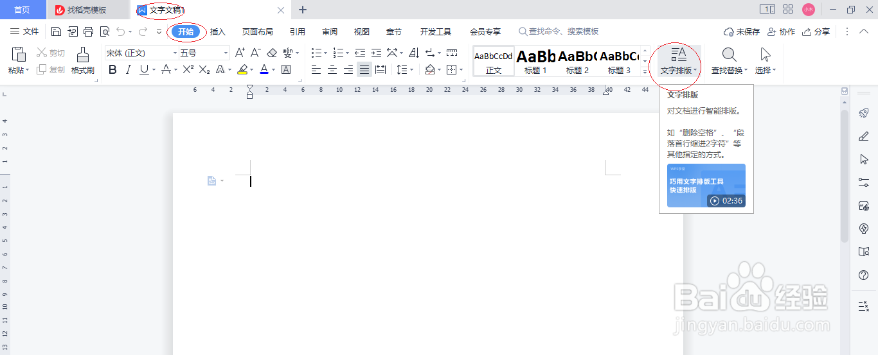Click the Sort (A-Z) icon
The height and width of the screenshot is (355, 878).
pos(414,53)
